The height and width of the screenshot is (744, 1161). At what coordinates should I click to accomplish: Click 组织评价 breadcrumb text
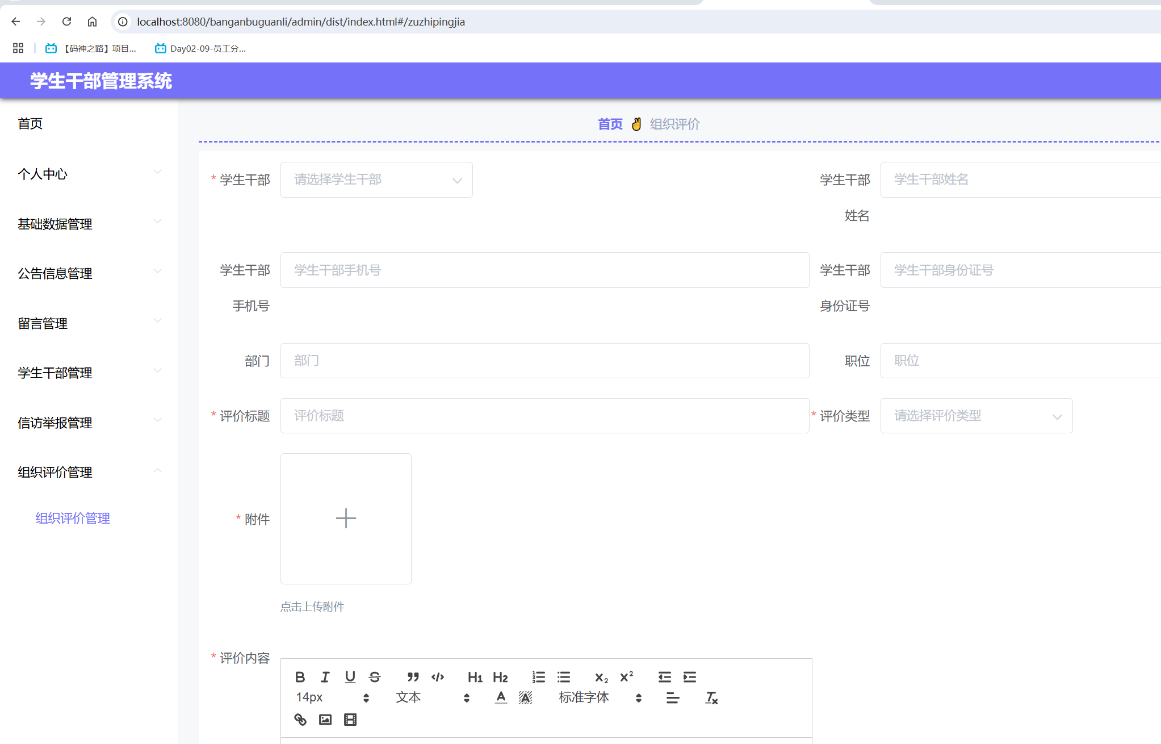click(x=674, y=124)
